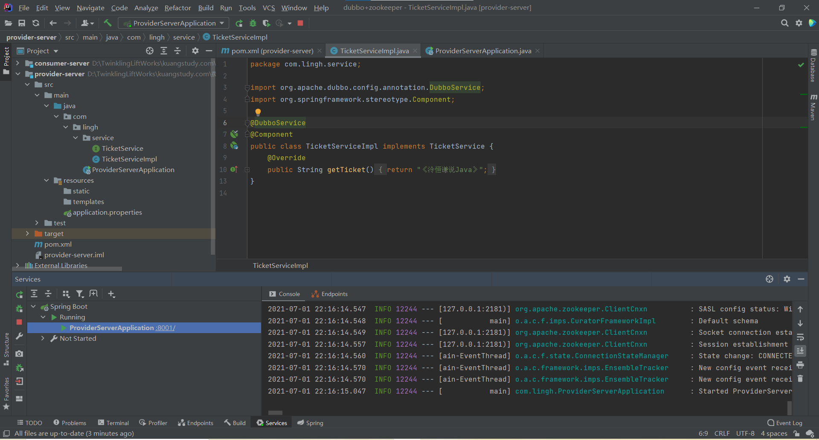The image size is (819, 440).
Task: Click the wrench Edit Configuration icon in Services
Action: (19, 336)
